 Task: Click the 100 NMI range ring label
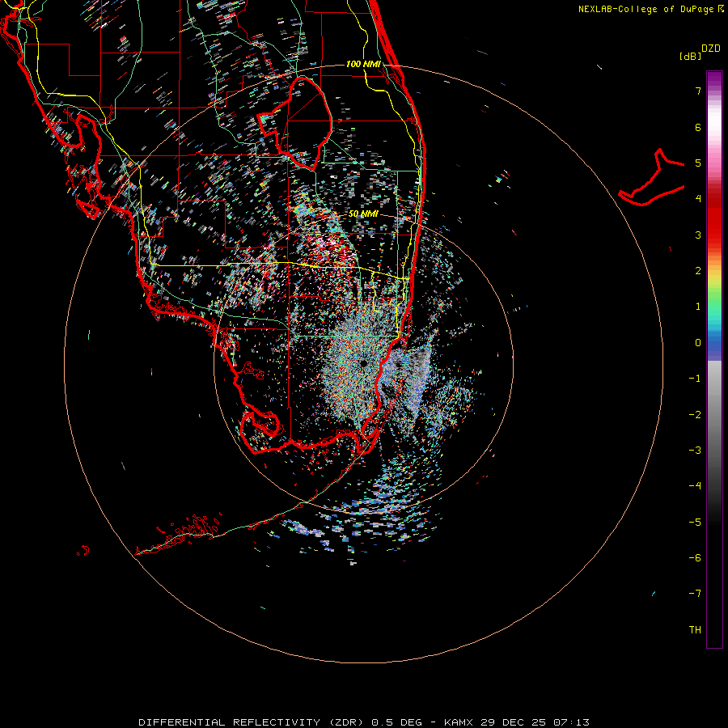[363, 64]
